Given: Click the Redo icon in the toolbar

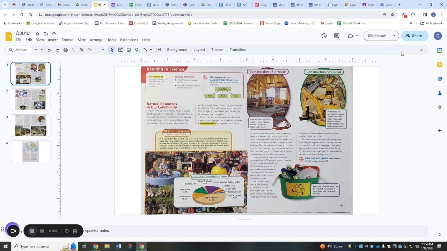Looking at the screenshot, I should [57, 50].
